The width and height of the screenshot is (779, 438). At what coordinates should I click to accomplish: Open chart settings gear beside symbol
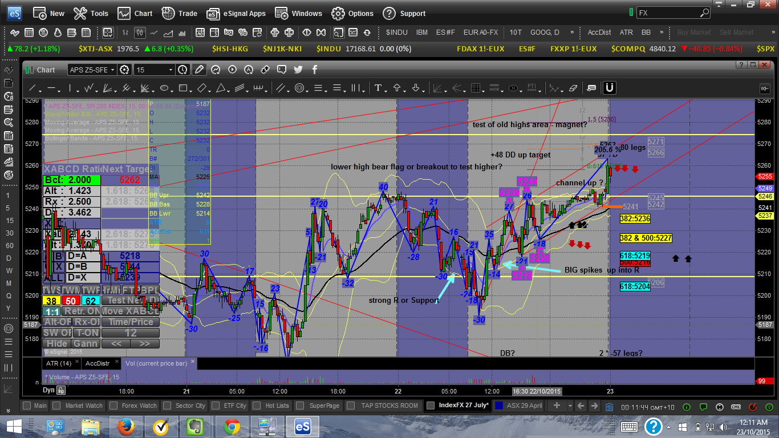125,70
